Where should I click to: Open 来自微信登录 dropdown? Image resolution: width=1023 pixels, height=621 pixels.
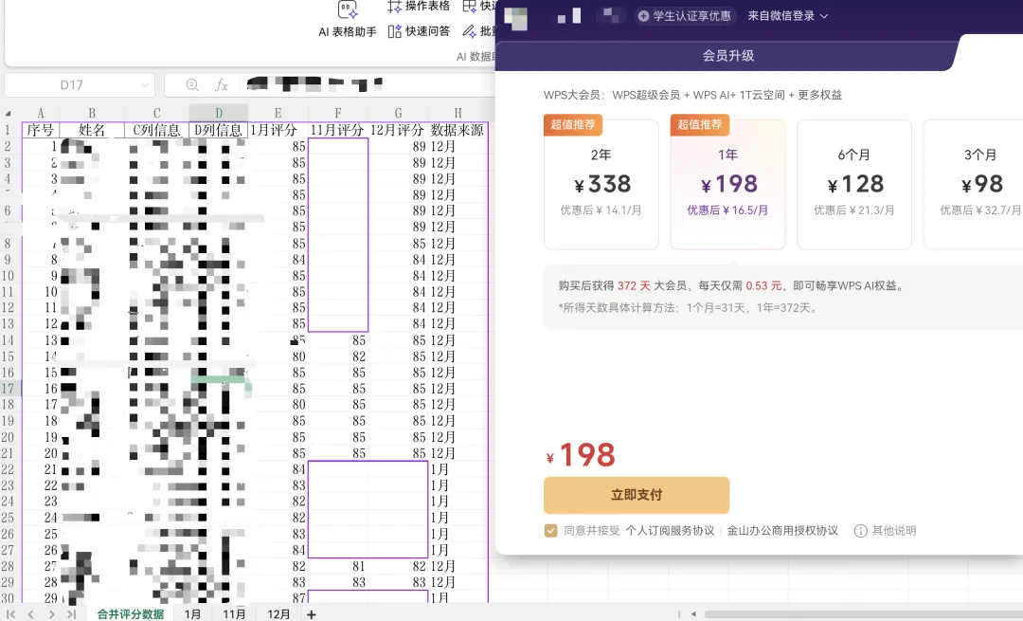pyautogui.click(x=787, y=16)
